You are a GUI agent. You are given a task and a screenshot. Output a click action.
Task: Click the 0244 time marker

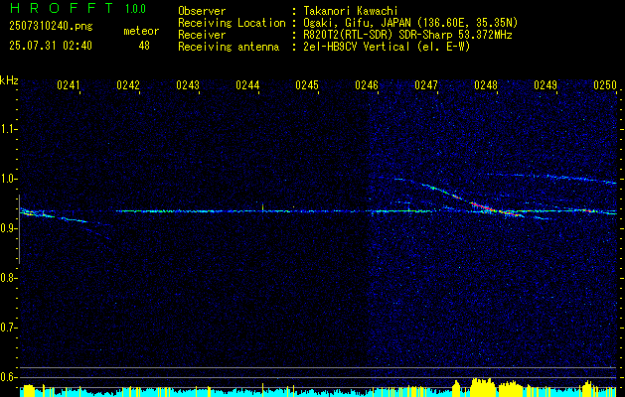(x=247, y=84)
